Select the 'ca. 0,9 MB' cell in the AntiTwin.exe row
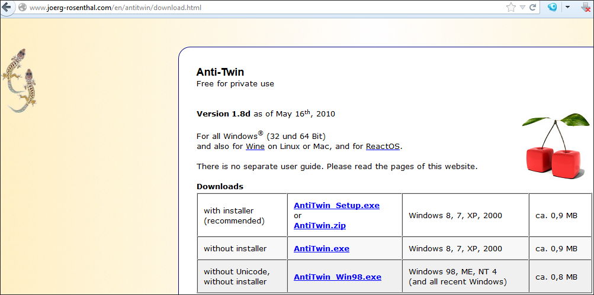This screenshot has width=594, height=295. (x=560, y=248)
